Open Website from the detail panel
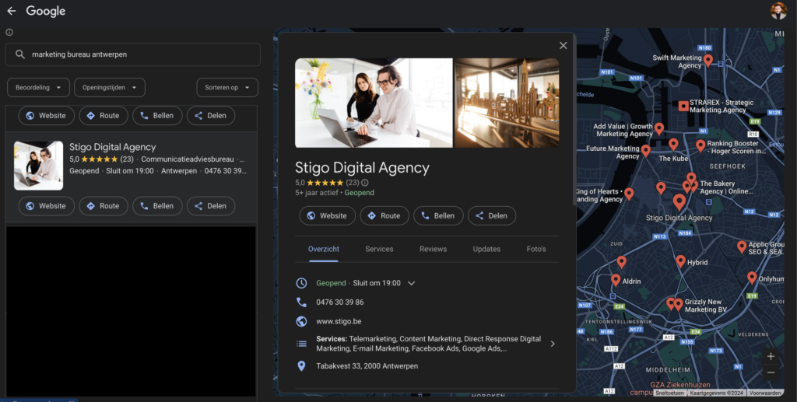Screen dimensions: 797x402 [x=328, y=215]
